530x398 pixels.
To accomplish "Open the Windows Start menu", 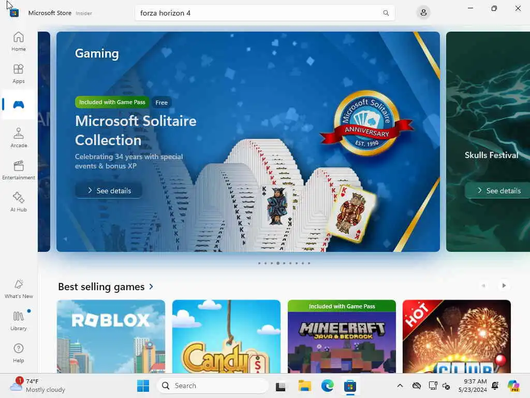I will (143, 386).
